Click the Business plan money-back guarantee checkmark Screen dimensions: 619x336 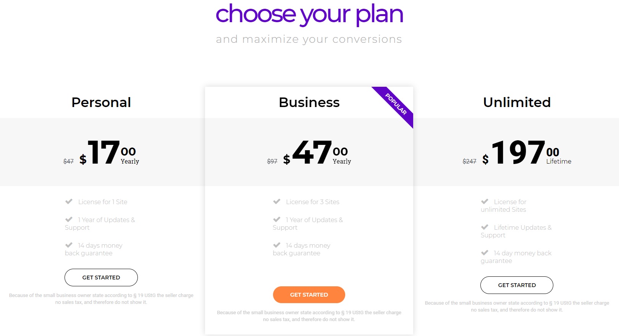tap(277, 245)
